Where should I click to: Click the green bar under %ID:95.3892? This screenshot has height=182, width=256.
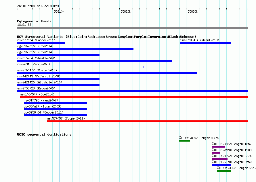click(x=224, y=171)
